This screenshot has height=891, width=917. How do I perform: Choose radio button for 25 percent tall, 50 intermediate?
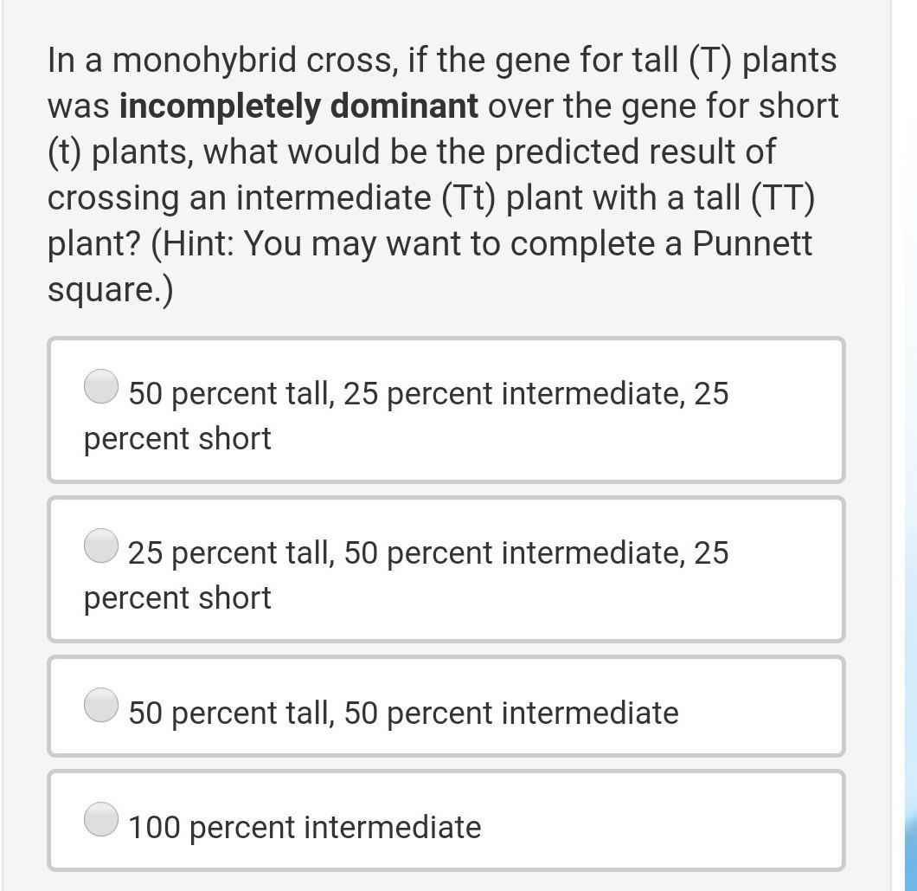(101, 546)
